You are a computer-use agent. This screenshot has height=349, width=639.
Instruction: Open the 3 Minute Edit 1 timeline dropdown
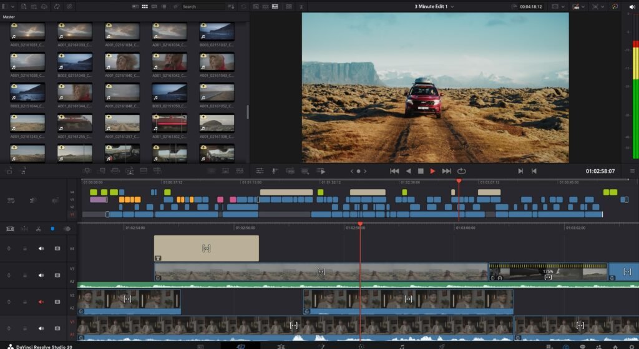(x=434, y=6)
